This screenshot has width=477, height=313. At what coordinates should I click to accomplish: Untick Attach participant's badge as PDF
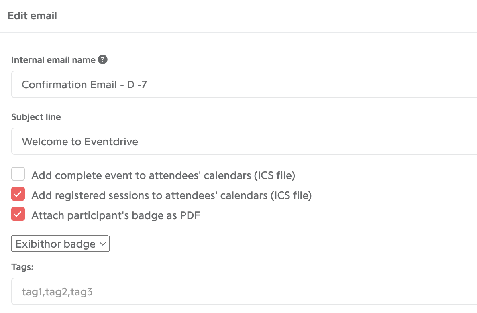(x=18, y=214)
